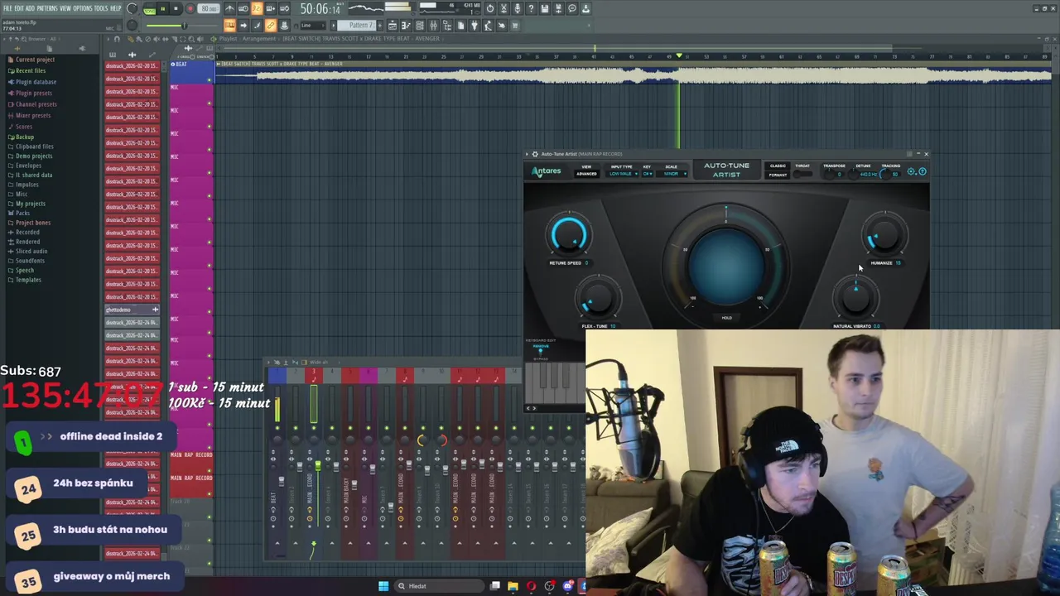This screenshot has width=1060, height=596.
Task: Click the HOLD button under pitch display
Action: click(x=726, y=318)
